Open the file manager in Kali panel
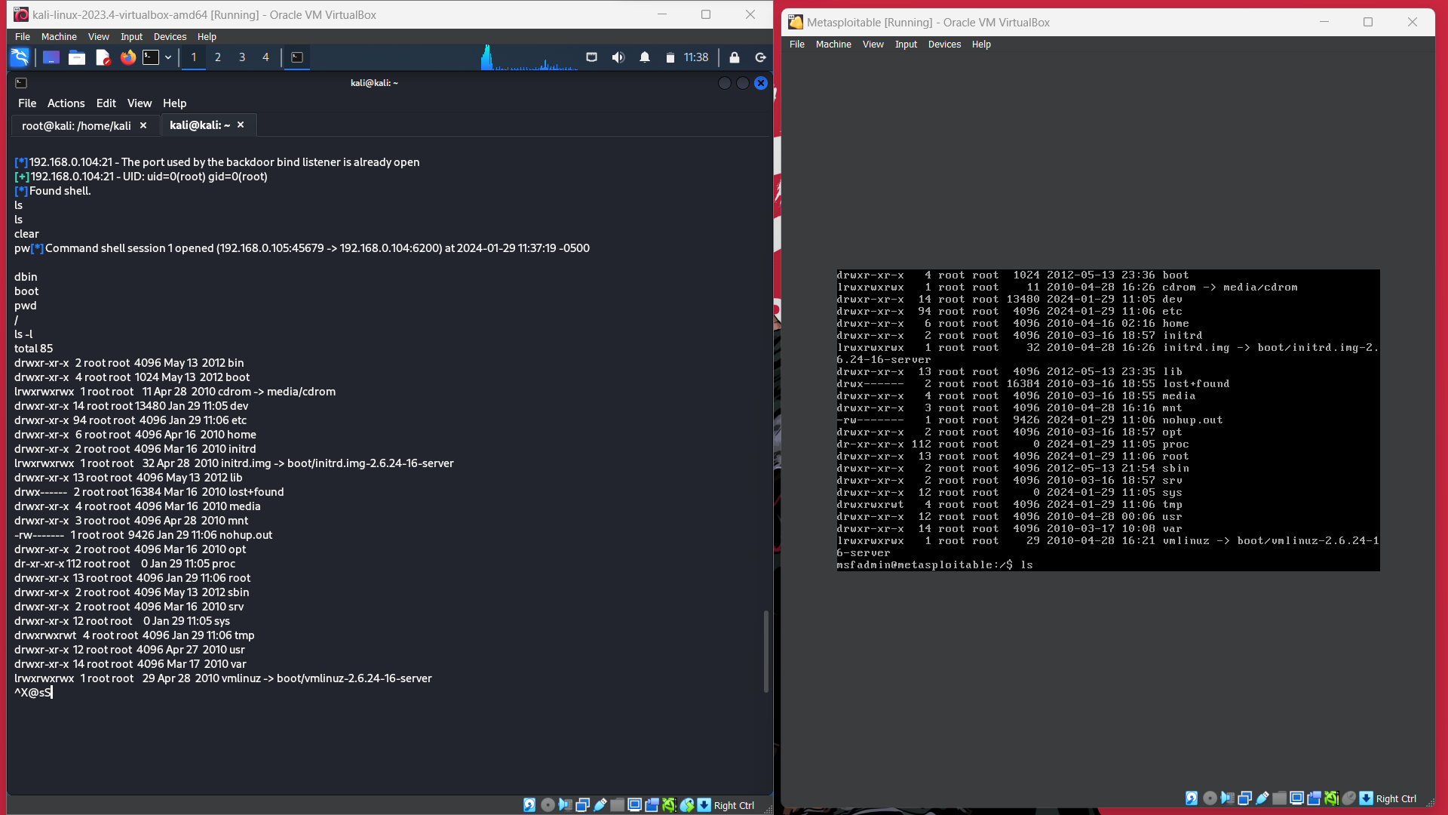 click(x=76, y=57)
